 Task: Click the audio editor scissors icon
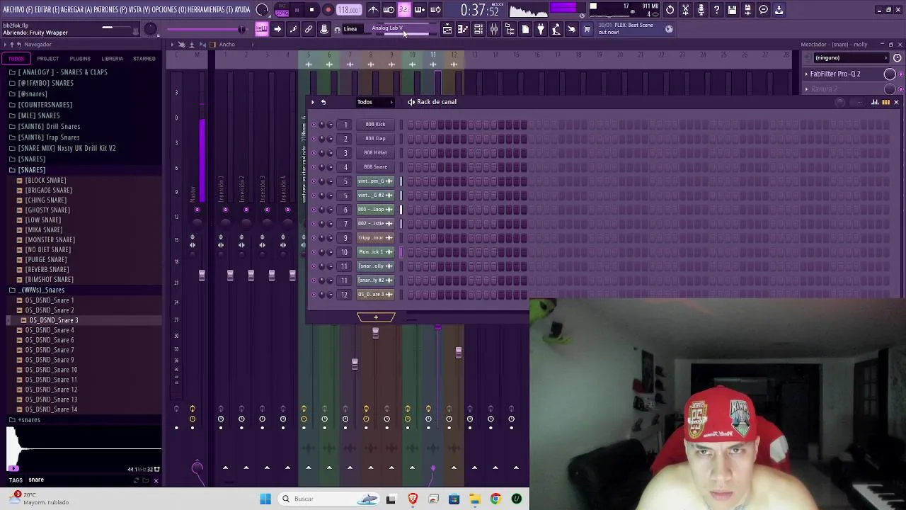pyautogui.click(x=685, y=10)
